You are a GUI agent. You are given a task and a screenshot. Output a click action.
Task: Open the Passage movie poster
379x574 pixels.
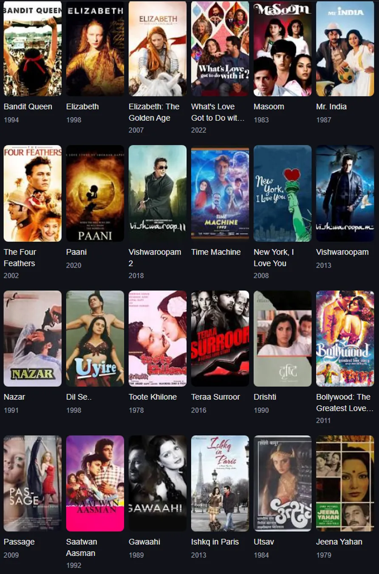click(x=33, y=483)
